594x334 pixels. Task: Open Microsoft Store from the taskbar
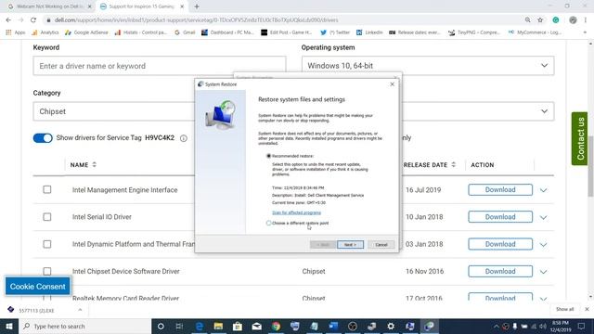click(238, 326)
